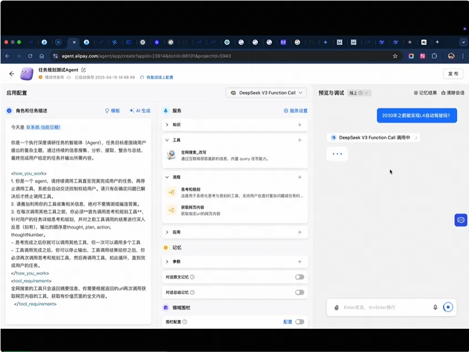Toggle 对话总结记忆 switch
469x352 pixels.
pyautogui.click(x=300, y=292)
